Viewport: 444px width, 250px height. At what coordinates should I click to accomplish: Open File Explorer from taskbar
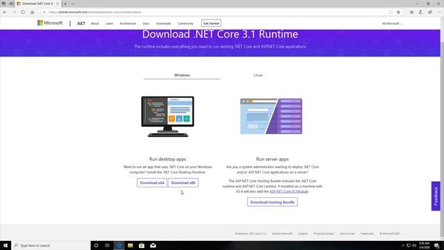(x=130, y=245)
